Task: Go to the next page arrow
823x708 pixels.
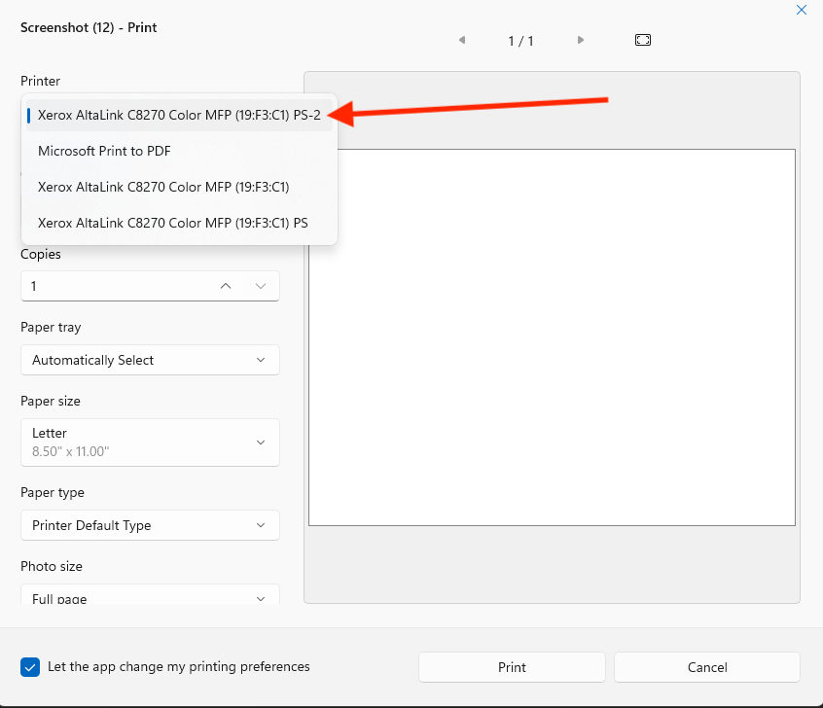Action: tap(581, 40)
